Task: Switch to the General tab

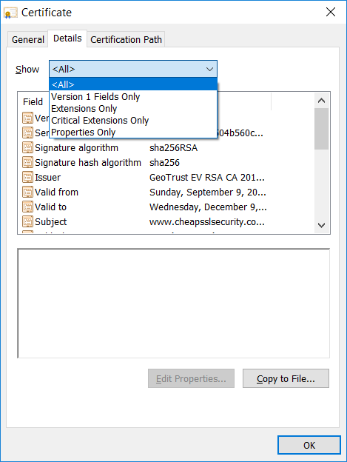Action: pos(27,39)
